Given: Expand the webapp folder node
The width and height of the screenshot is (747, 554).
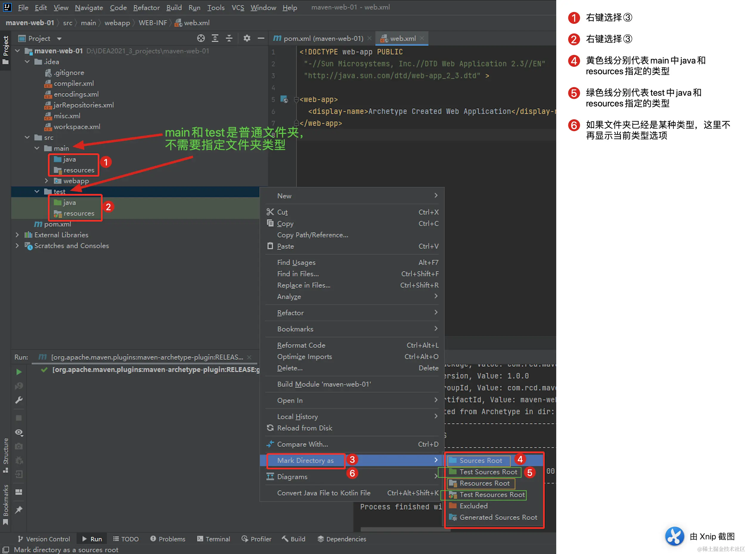Looking at the screenshot, I should [47, 181].
